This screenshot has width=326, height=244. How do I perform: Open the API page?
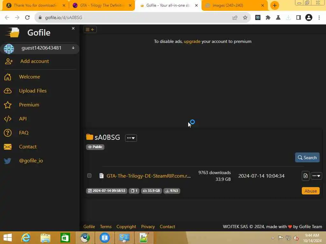click(23, 119)
